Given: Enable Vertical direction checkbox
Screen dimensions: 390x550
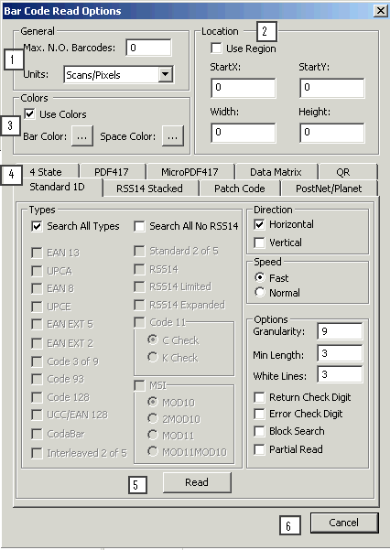Looking at the screenshot, I should pyautogui.click(x=259, y=243).
